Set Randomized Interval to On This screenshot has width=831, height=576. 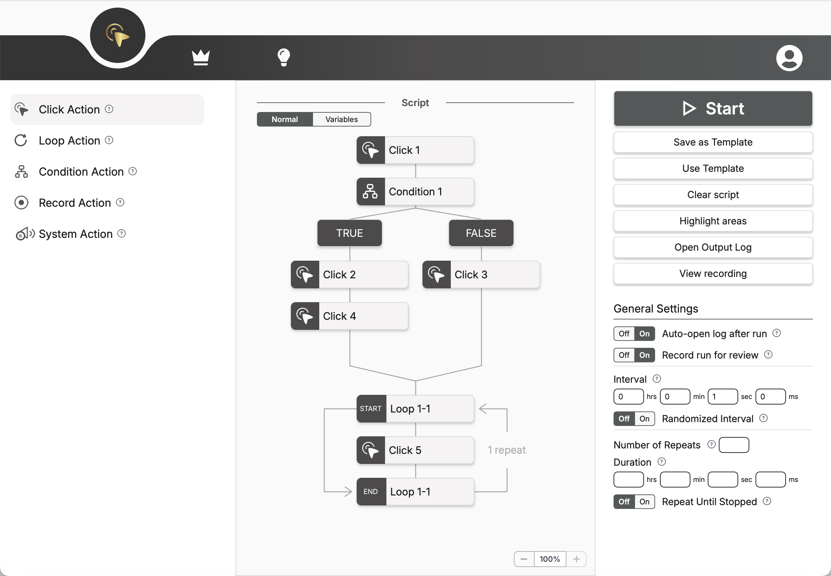[x=644, y=419]
